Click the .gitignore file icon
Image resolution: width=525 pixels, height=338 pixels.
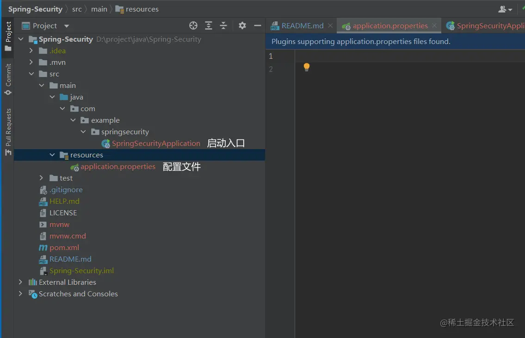tap(43, 190)
